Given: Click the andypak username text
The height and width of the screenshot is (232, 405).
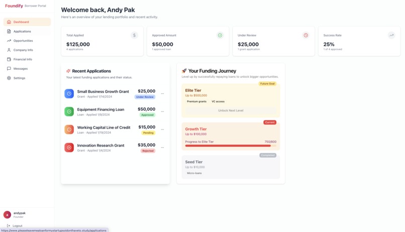Looking at the screenshot, I should click(20, 213).
